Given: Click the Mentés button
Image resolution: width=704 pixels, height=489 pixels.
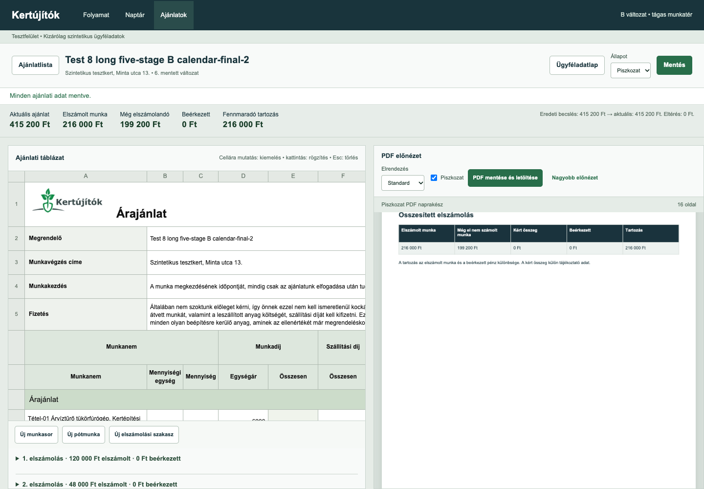Looking at the screenshot, I should tap(674, 65).
